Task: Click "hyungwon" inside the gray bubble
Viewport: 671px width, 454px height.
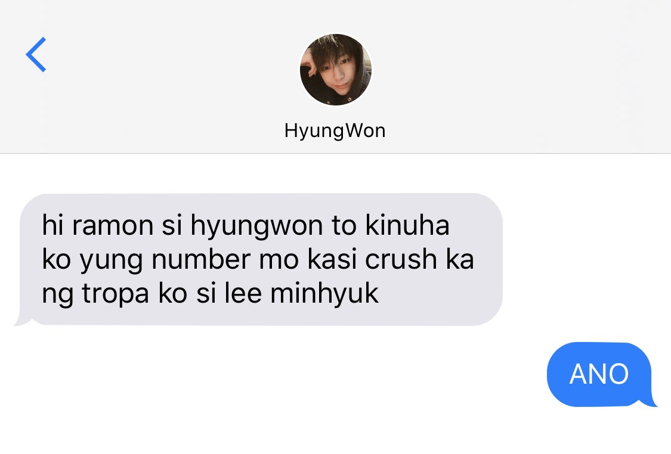Action: click(x=256, y=227)
